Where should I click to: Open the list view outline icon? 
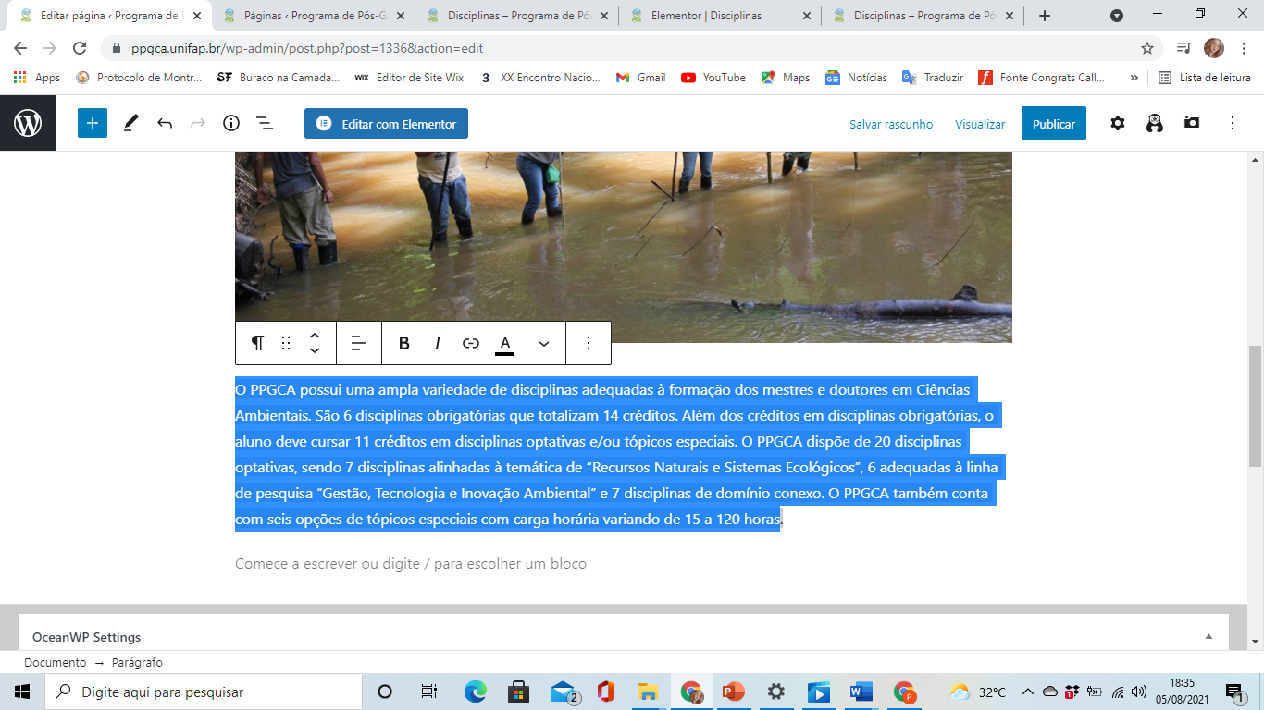[264, 123]
